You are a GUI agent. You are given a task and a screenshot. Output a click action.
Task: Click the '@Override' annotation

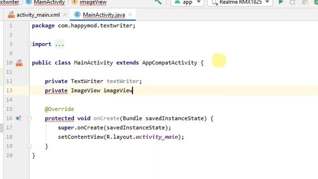click(x=59, y=109)
